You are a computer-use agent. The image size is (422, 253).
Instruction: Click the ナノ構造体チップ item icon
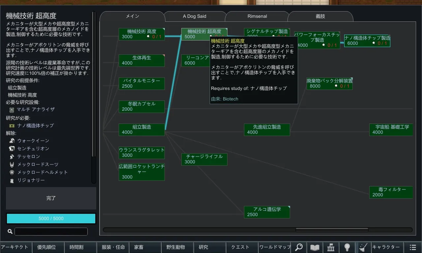point(12,126)
